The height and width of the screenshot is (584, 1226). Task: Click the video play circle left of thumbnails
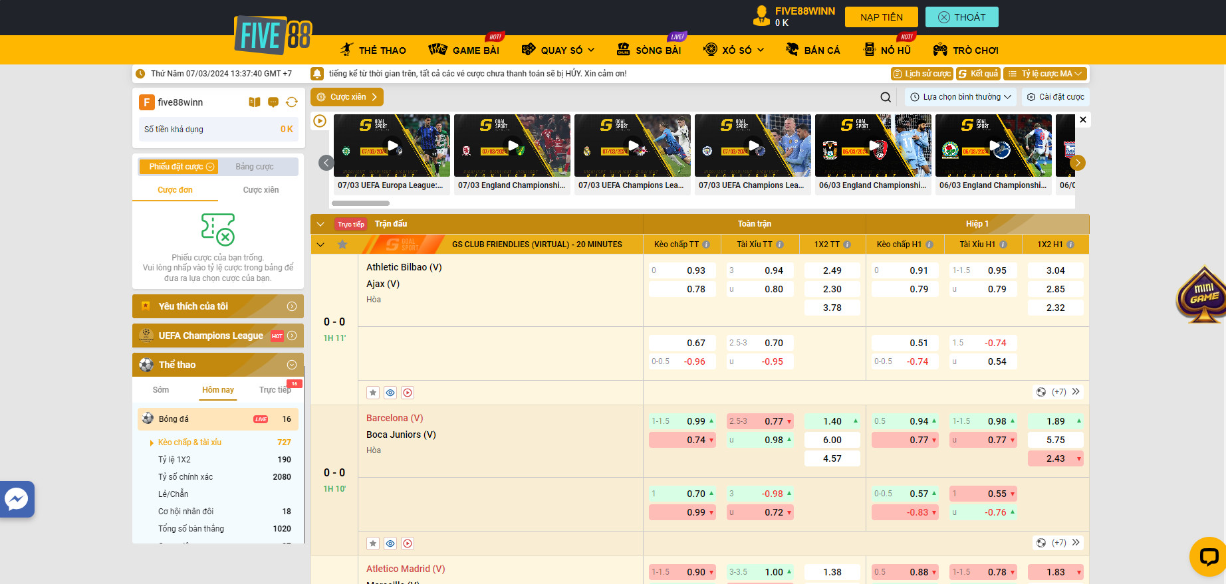click(x=320, y=121)
